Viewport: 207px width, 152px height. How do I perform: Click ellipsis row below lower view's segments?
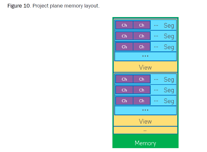click(145, 110)
